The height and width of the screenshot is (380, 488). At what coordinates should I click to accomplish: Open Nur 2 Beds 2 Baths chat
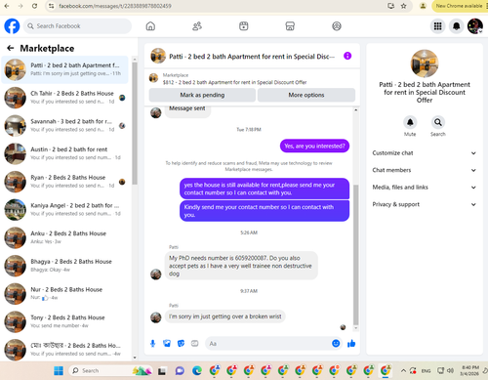tap(65, 294)
